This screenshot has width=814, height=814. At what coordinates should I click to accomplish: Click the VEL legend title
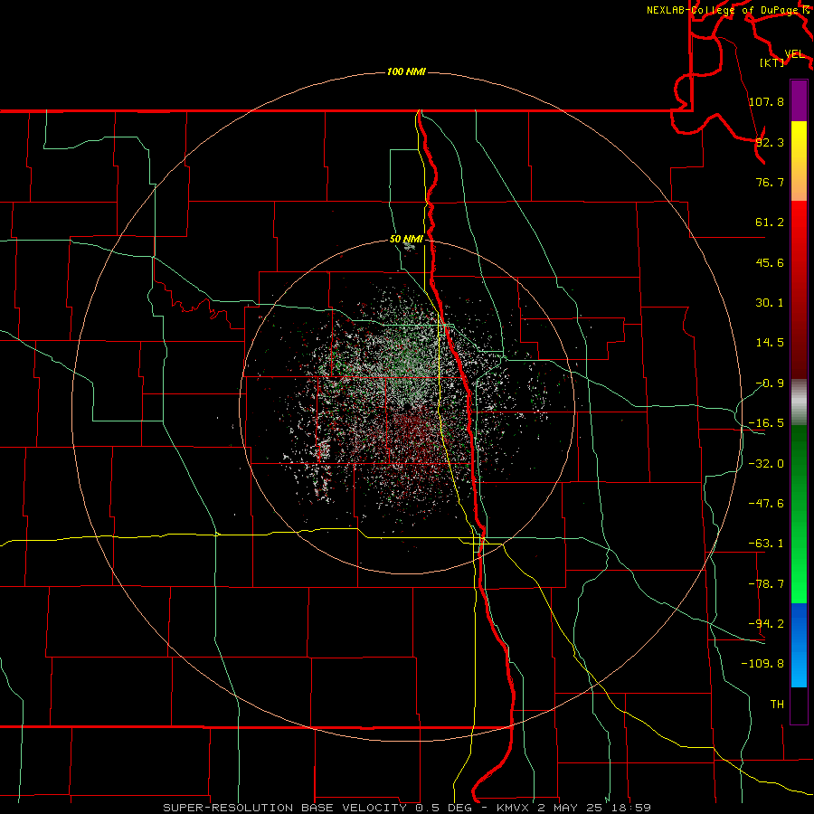tap(794, 54)
